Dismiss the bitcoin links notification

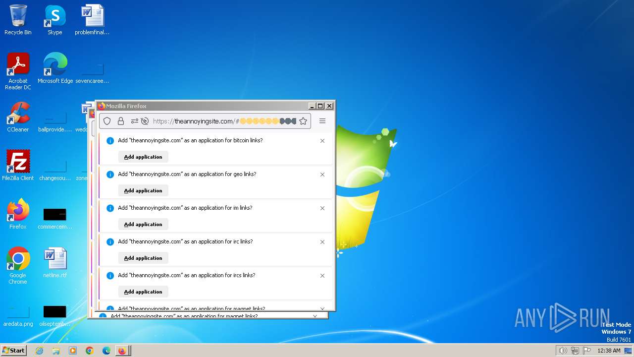322,141
